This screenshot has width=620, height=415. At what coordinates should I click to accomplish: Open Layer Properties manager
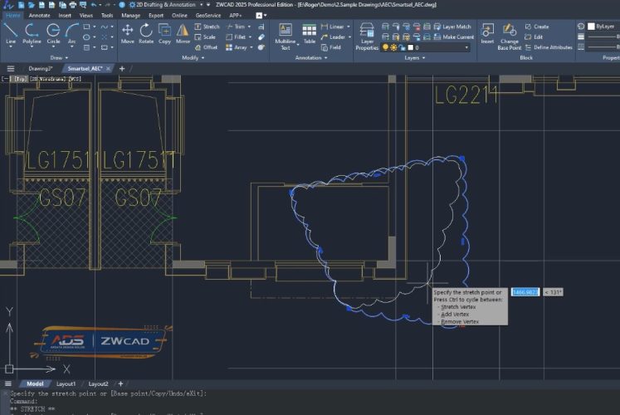(x=367, y=35)
